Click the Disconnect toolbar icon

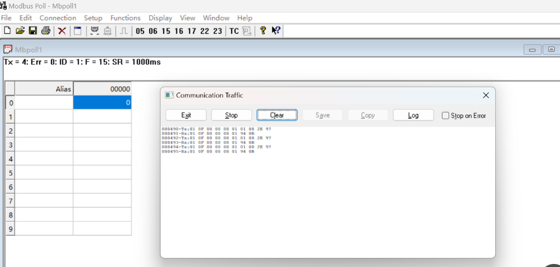107,31
